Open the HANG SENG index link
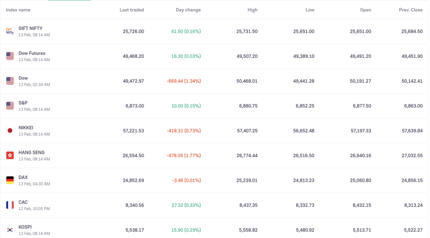 (x=31, y=153)
